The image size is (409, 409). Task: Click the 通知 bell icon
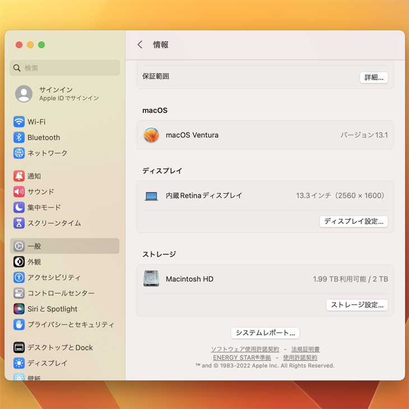pyautogui.click(x=19, y=176)
